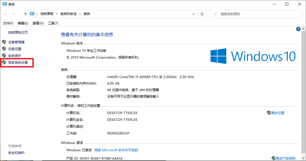Click 控制面板 in the breadcrumb
The height and width of the screenshot is (161, 306).
point(47,14)
